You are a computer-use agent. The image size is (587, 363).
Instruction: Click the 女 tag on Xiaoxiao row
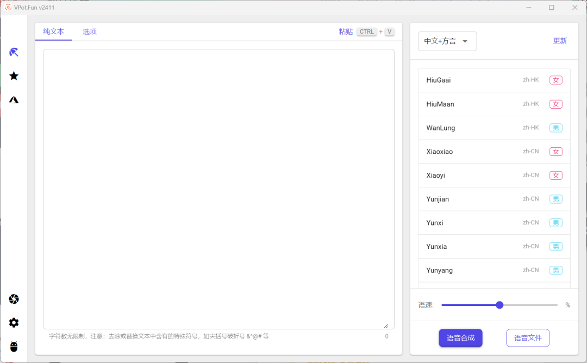pyautogui.click(x=556, y=152)
